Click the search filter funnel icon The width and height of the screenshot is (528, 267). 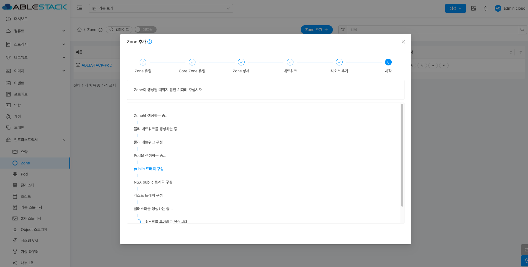click(343, 30)
